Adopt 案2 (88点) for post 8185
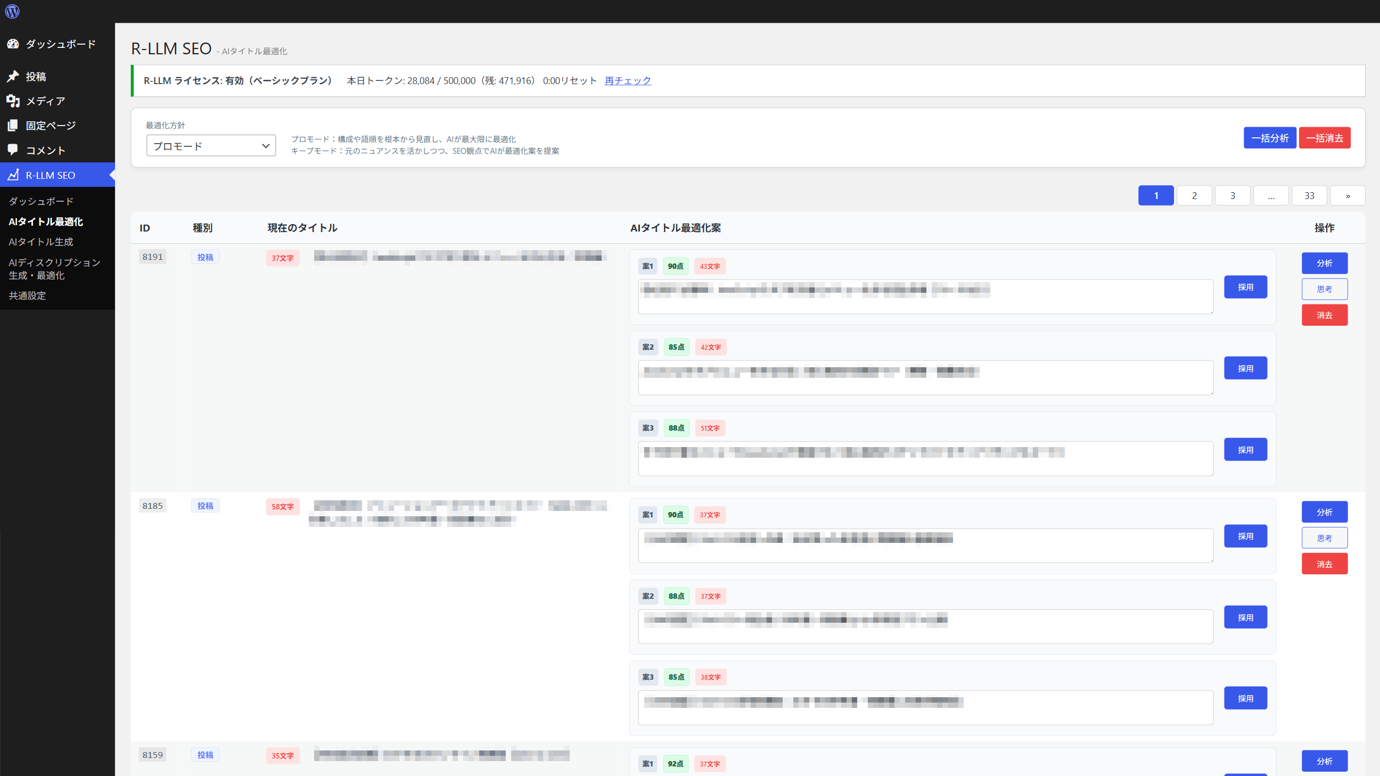 [1245, 617]
